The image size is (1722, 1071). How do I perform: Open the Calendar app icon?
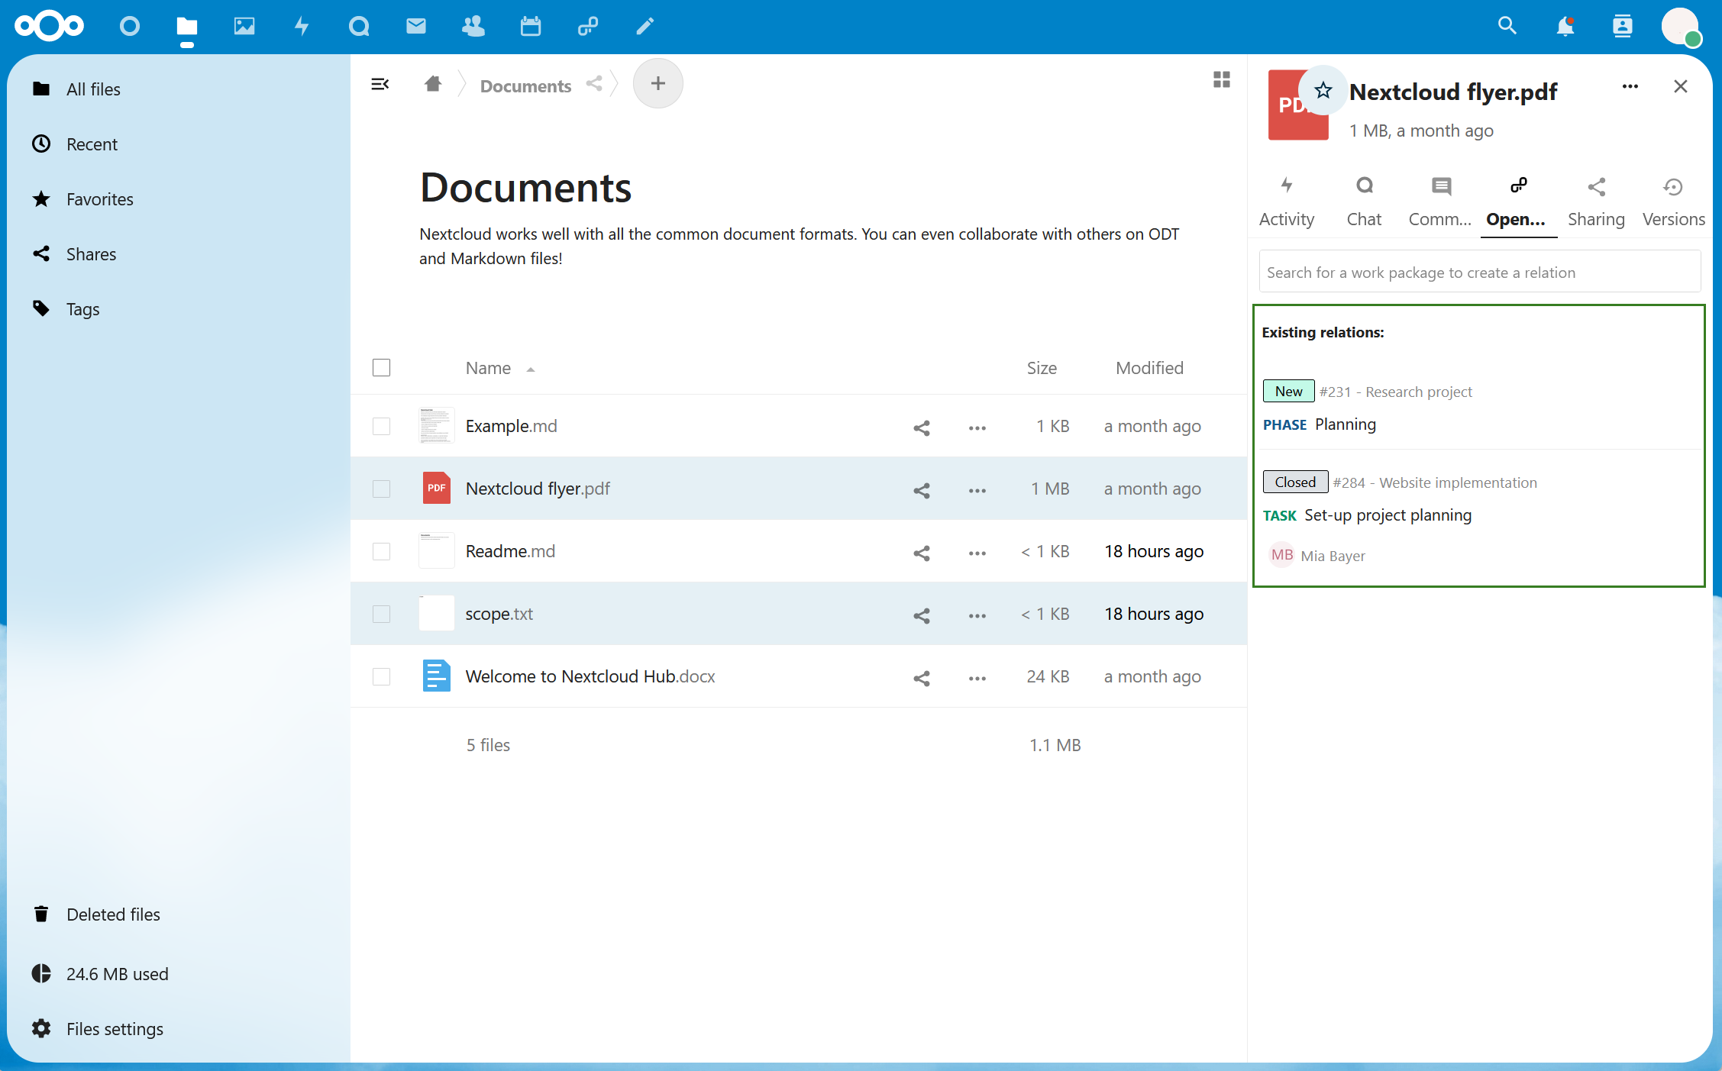530,27
